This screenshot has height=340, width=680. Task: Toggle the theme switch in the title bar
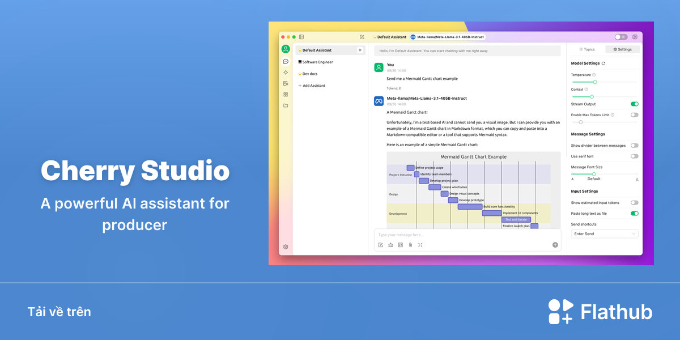tap(621, 37)
